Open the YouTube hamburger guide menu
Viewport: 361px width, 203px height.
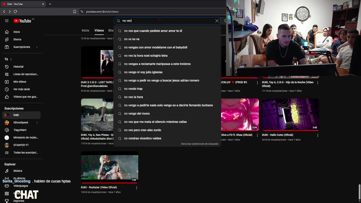(7, 21)
